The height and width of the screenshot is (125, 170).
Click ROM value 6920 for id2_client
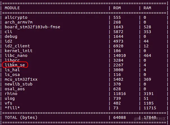click(x=118, y=46)
